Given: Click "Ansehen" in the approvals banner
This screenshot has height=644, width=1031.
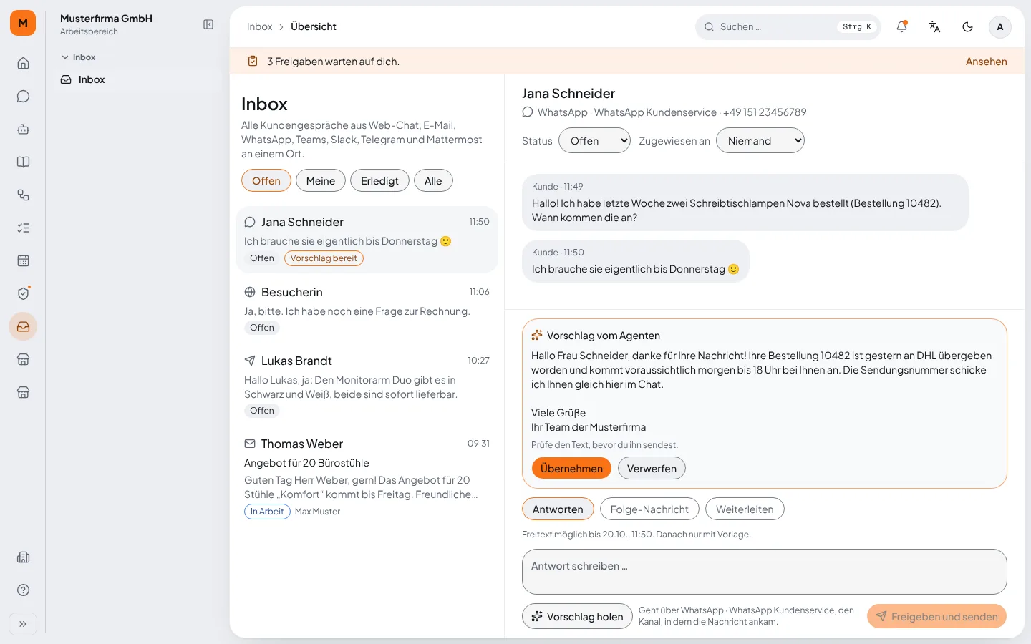Looking at the screenshot, I should tap(986, 62).
